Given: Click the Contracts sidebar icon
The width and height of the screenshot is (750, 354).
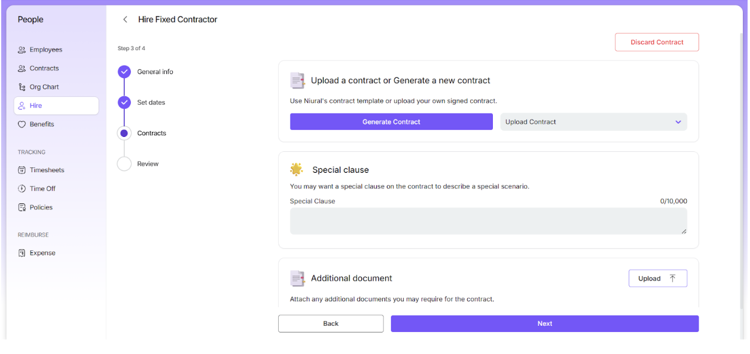Looking at the screenshot, I should (x=22, y=69).
